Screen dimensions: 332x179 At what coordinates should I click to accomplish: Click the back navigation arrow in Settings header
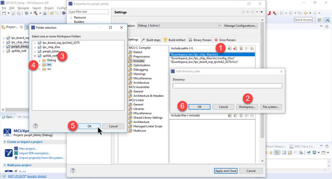(244, 12)
